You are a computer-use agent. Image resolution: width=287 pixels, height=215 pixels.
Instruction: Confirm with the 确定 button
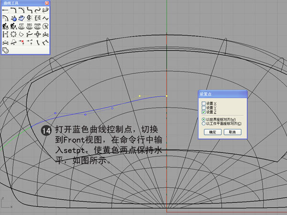[x=213, y=132]
